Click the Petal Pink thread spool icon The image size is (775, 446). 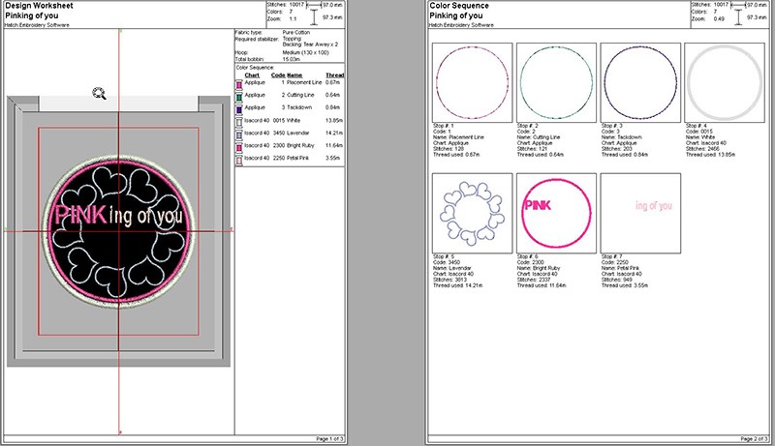pos(239,156)
